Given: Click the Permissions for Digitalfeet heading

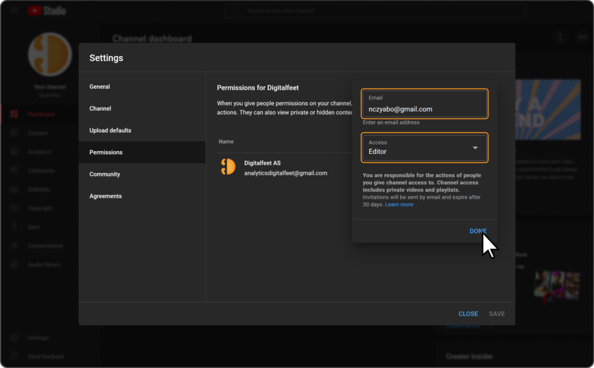Looking at the screenshot, I should click(x=258, y=88).
